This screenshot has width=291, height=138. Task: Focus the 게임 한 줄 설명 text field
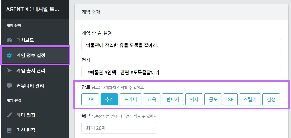coord(181,45)
